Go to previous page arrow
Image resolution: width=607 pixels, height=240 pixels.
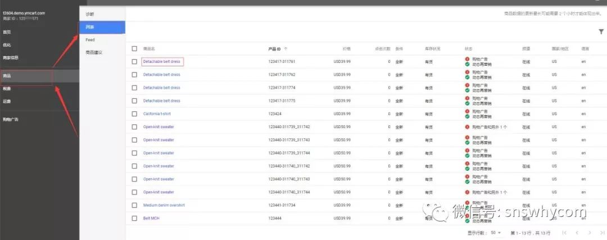577,233
